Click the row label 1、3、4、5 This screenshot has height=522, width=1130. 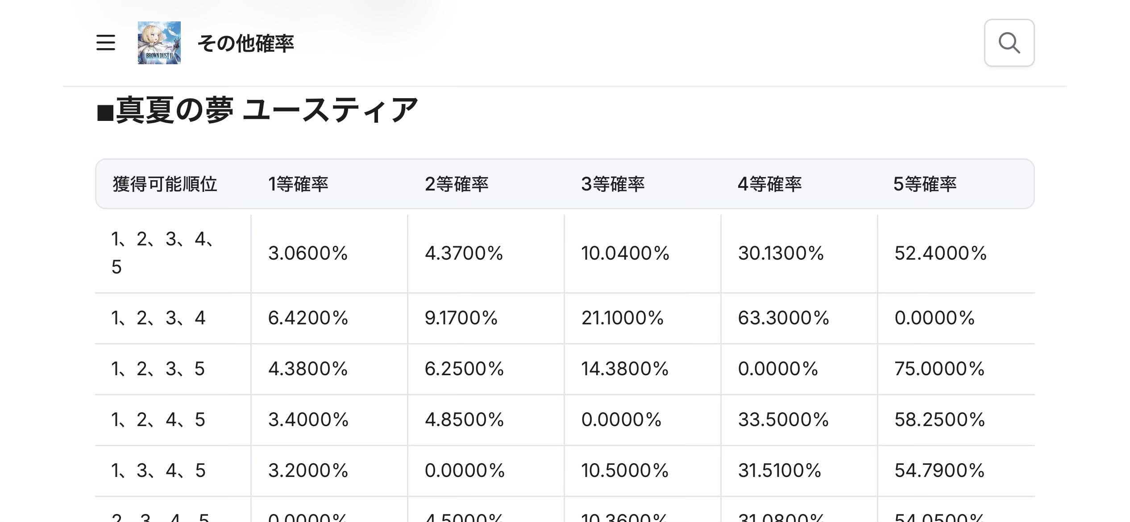point(158,471)
